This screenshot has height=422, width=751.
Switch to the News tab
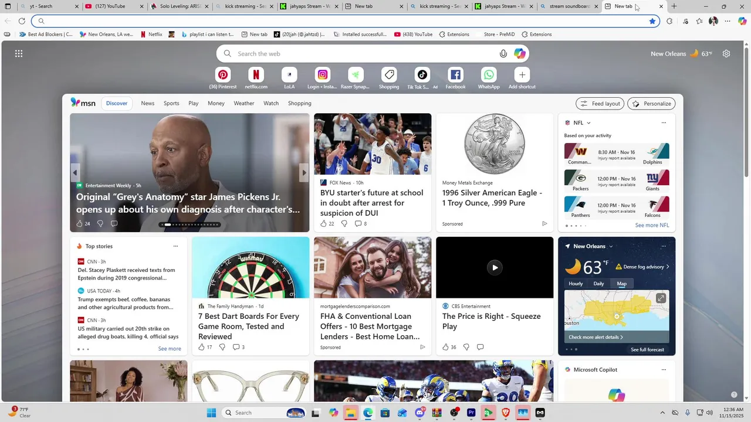148,103
